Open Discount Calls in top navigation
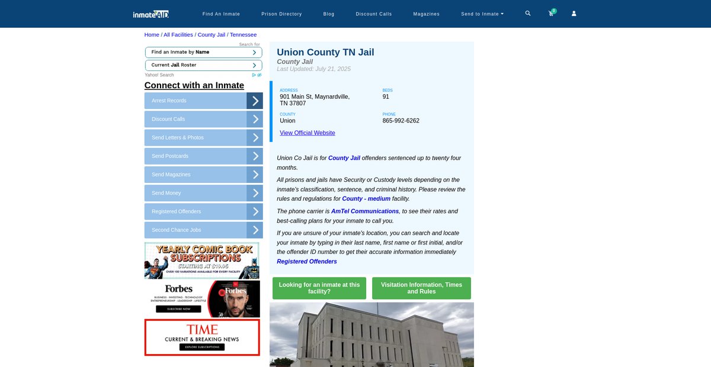The width and height of the screenshot is (711, 367). tap(374, 14)
